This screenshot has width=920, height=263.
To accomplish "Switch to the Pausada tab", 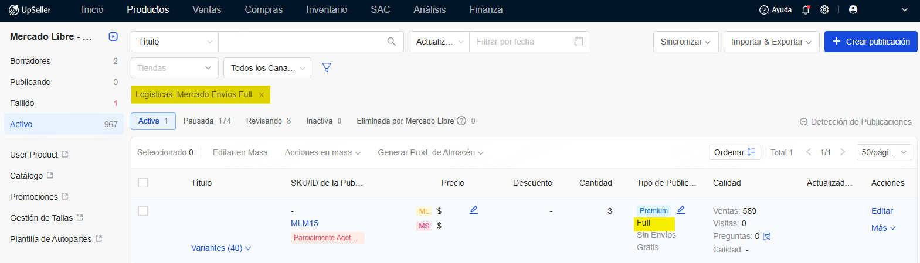I will point(207,121).
